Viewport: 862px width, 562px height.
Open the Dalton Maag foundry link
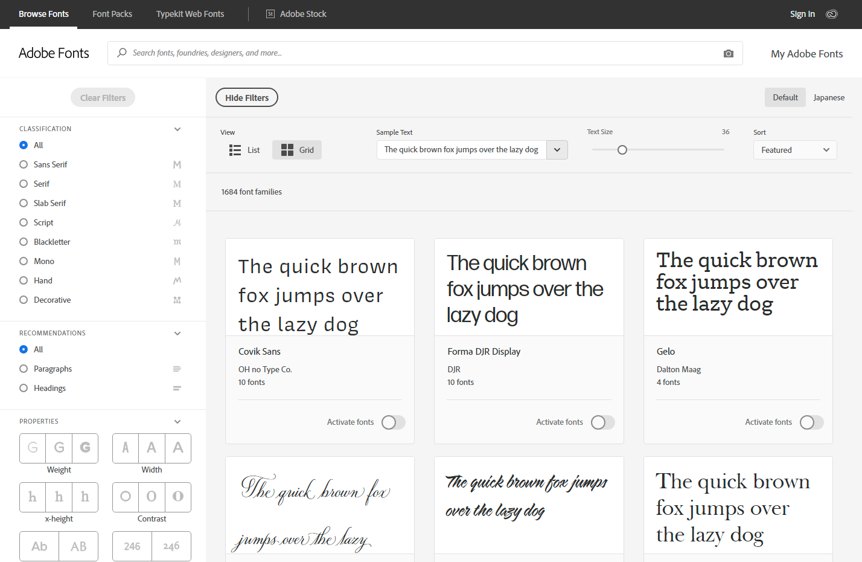click(x=678, y=369)
